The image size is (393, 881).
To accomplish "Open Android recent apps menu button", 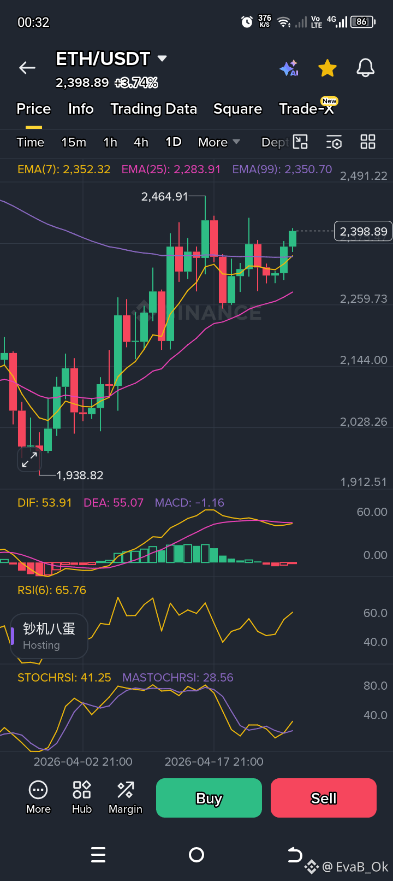I will click(98, 855).
